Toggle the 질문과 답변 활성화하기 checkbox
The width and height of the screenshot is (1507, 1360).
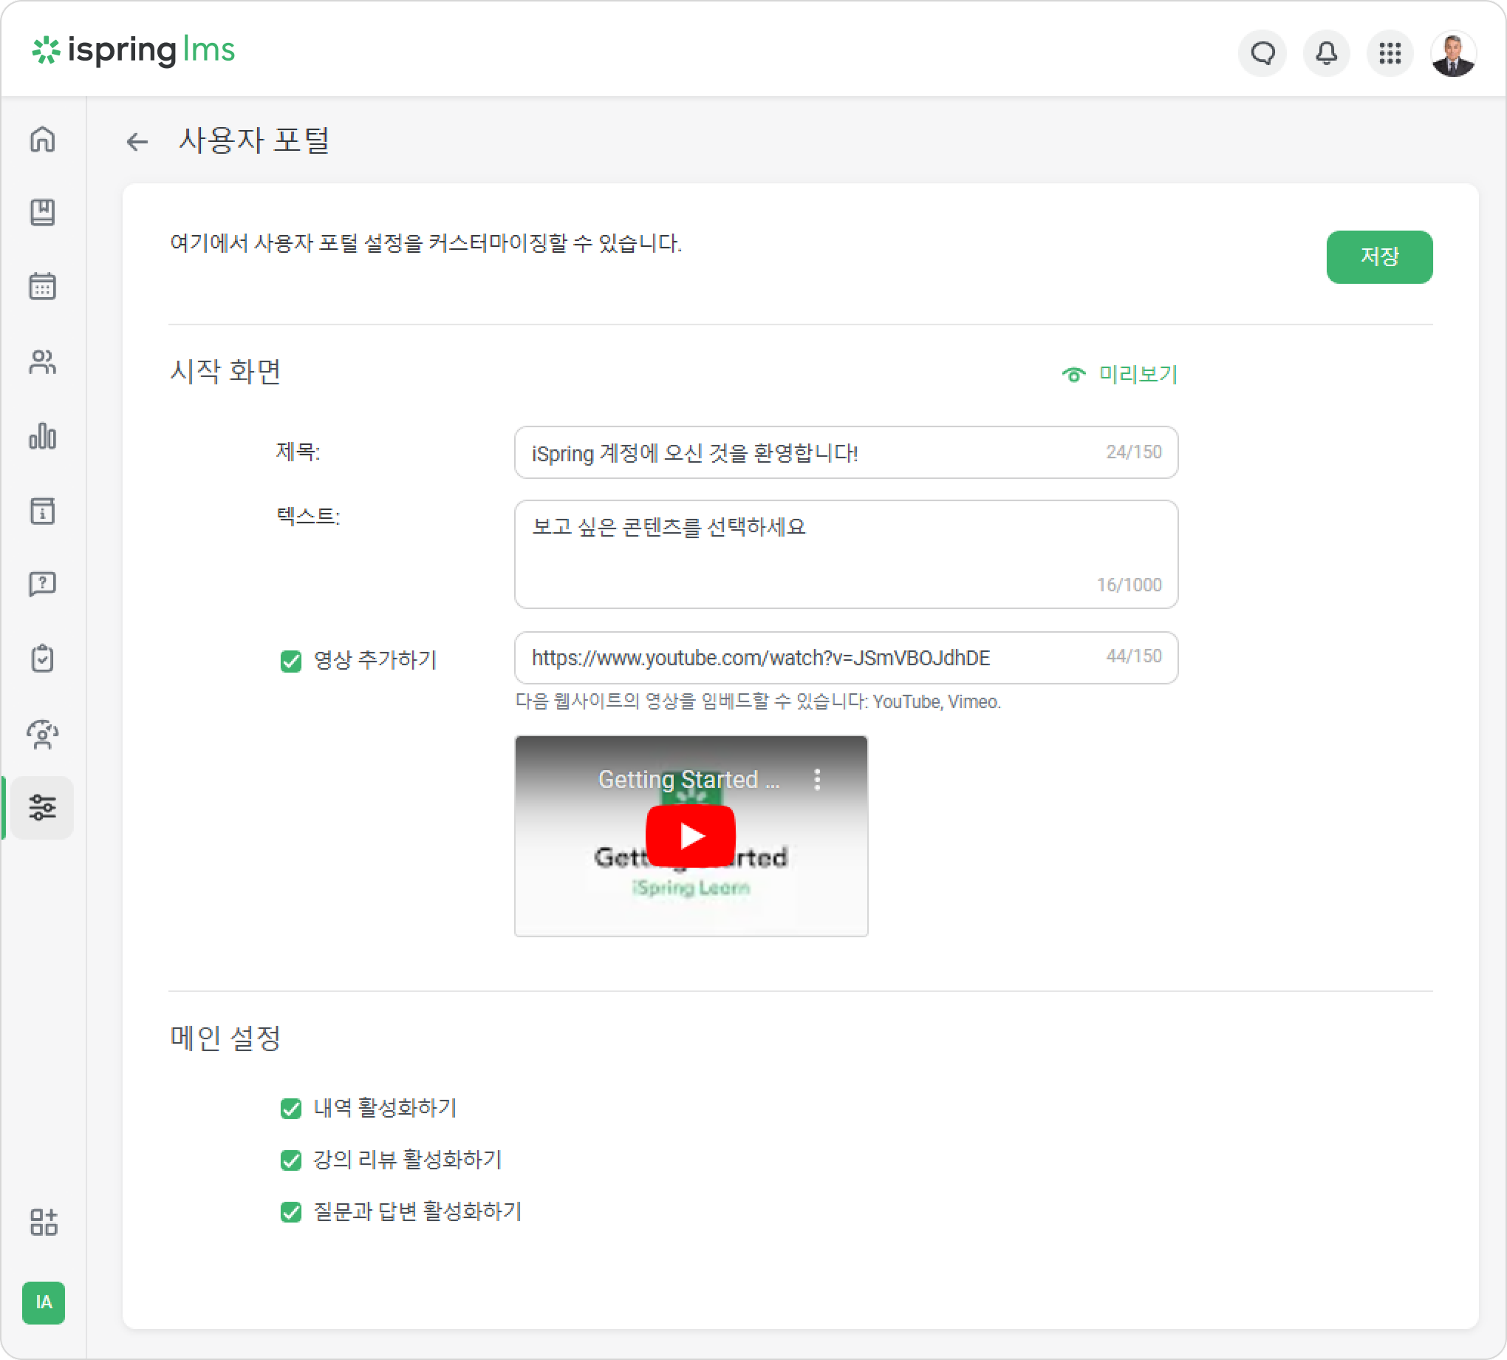291,1211
